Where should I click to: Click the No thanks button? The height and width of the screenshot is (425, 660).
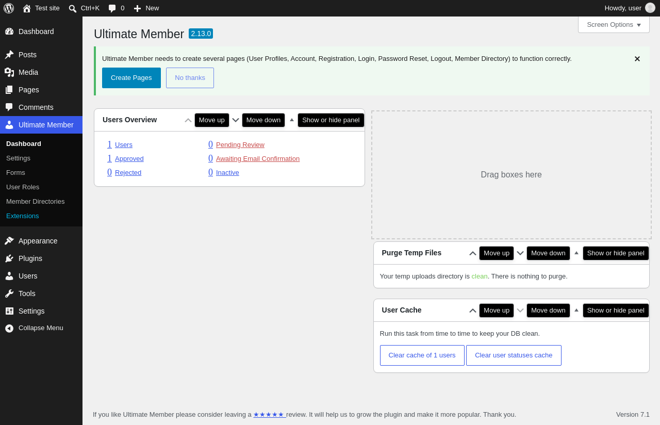(190, 78)
